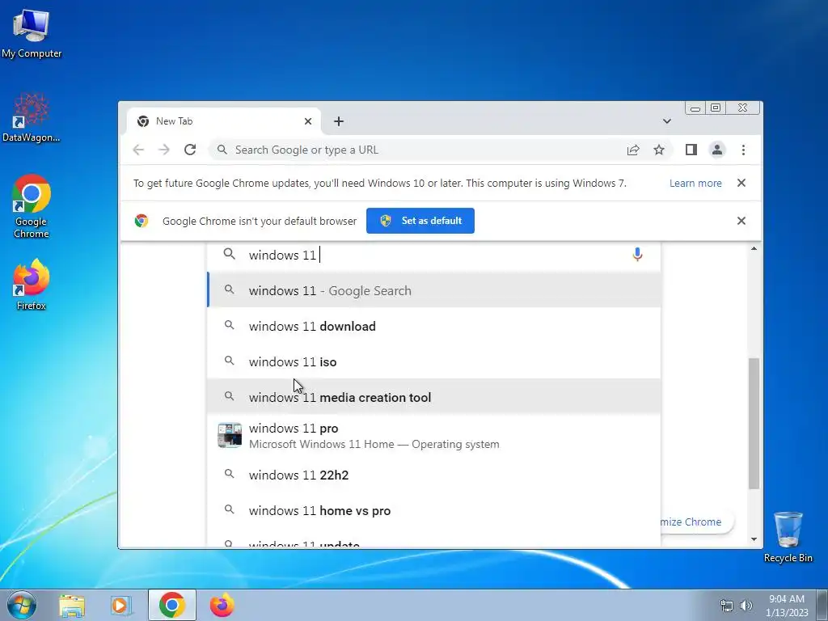Close the New Tab tab
The height and width of the screenshot is (621, 828).
coord(308,121)
